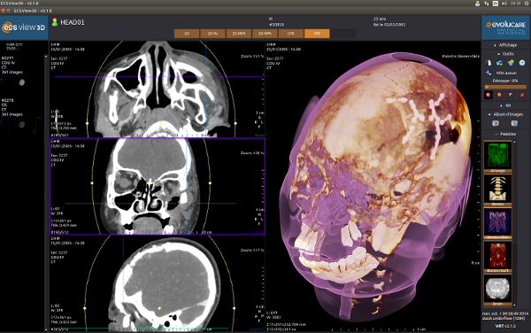Switch to the 2D MPR view tab
Screen dimensions: 531x333
pos(239,34)
